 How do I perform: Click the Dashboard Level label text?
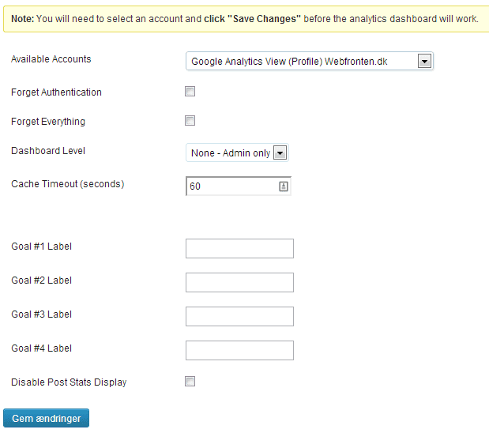point(48,151)
